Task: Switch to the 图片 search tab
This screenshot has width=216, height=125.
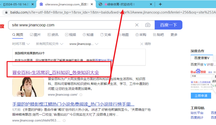Action: click(x=35, y=35)
